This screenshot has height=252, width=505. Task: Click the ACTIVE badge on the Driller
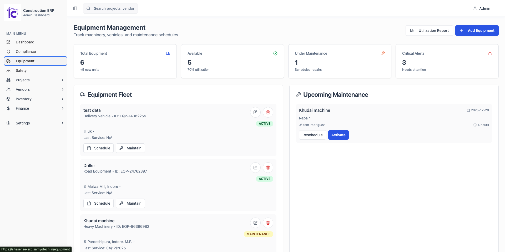[264, 179]
